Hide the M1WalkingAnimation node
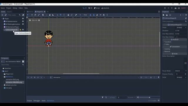Screen dimensions: 188x106 (23, 24)
